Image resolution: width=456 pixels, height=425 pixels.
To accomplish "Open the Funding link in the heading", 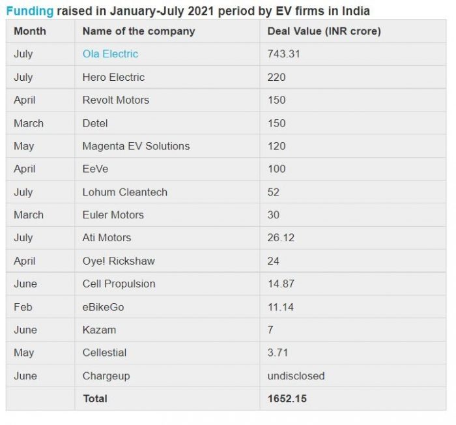I will pos(30,11).
